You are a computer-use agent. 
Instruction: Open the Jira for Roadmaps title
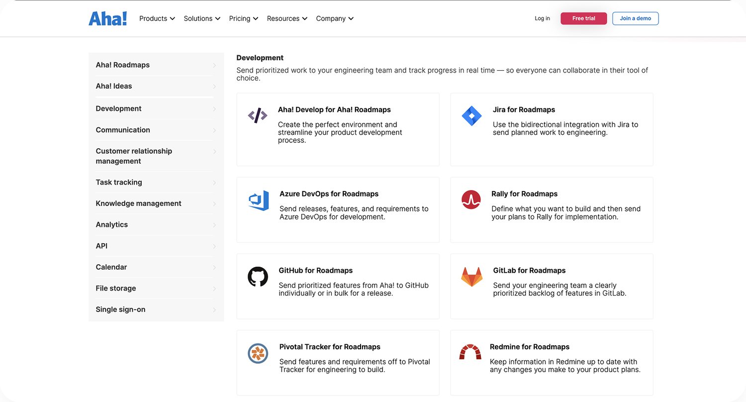click(524, 110)
